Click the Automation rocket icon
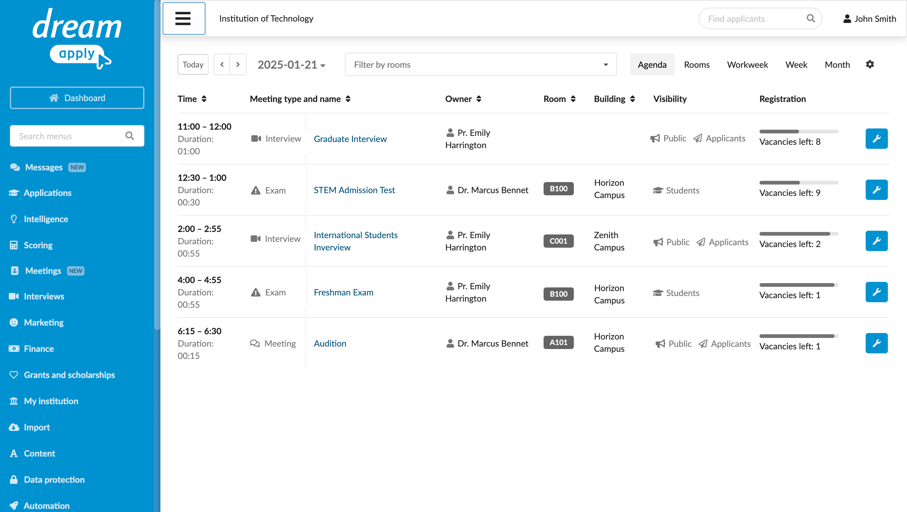The height and width of the screenshot is (512, 907). tap(14, 506)
